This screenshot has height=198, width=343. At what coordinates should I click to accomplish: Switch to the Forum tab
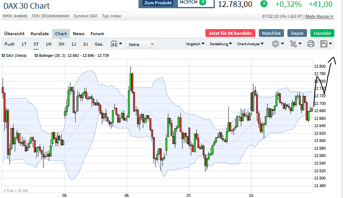pyautogui.click(x=97, y=34)
